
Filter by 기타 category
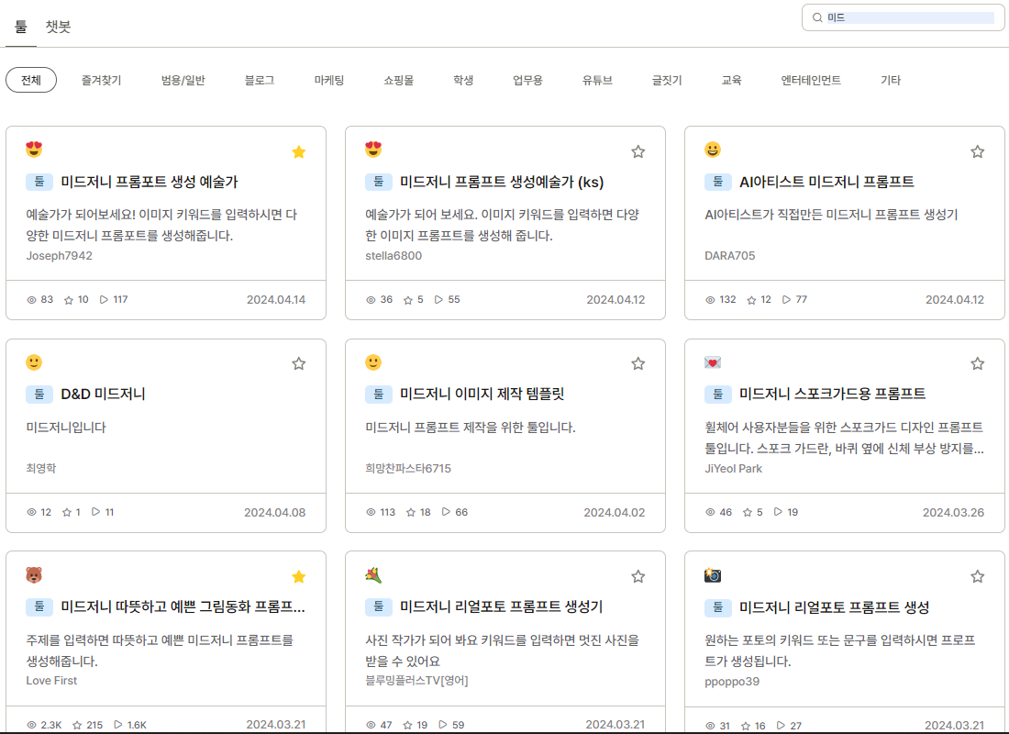(x=891, y=80)
